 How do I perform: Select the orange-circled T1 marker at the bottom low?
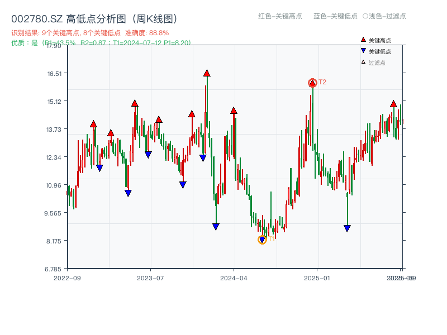(262, 239)
